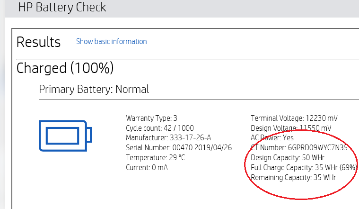Click the Cycle count 42 / 1000 text
Image resolution: width=359 pixels, height=209 pixels.
pos(160,128)
